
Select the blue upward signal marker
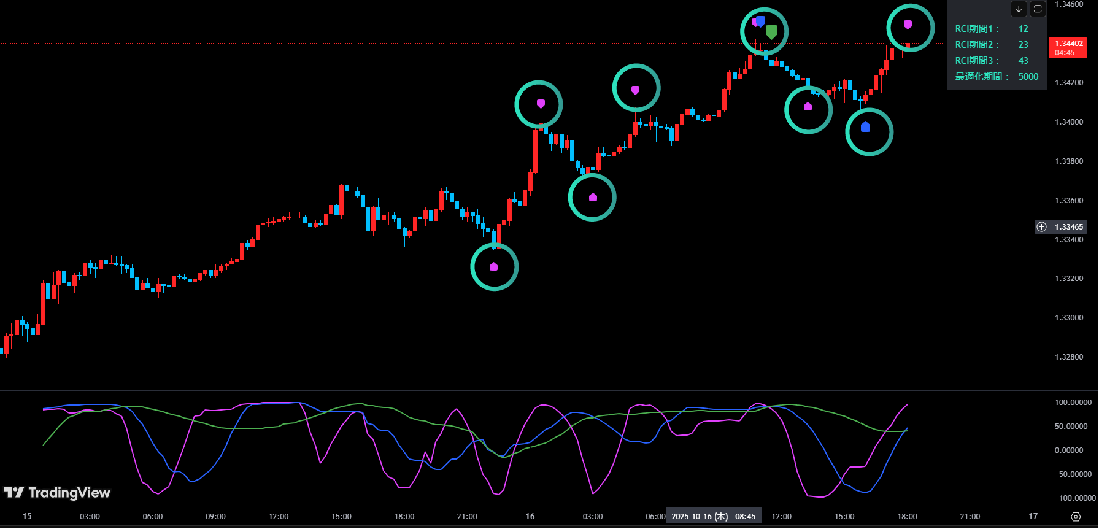click(x=865, y=127)
